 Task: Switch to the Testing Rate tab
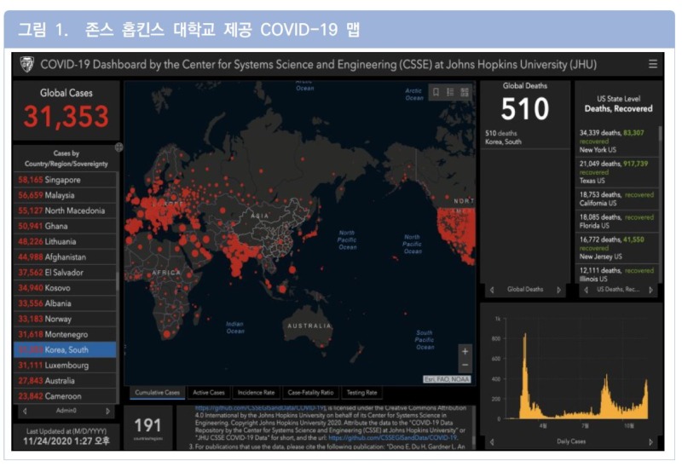(x=361, y=393)
